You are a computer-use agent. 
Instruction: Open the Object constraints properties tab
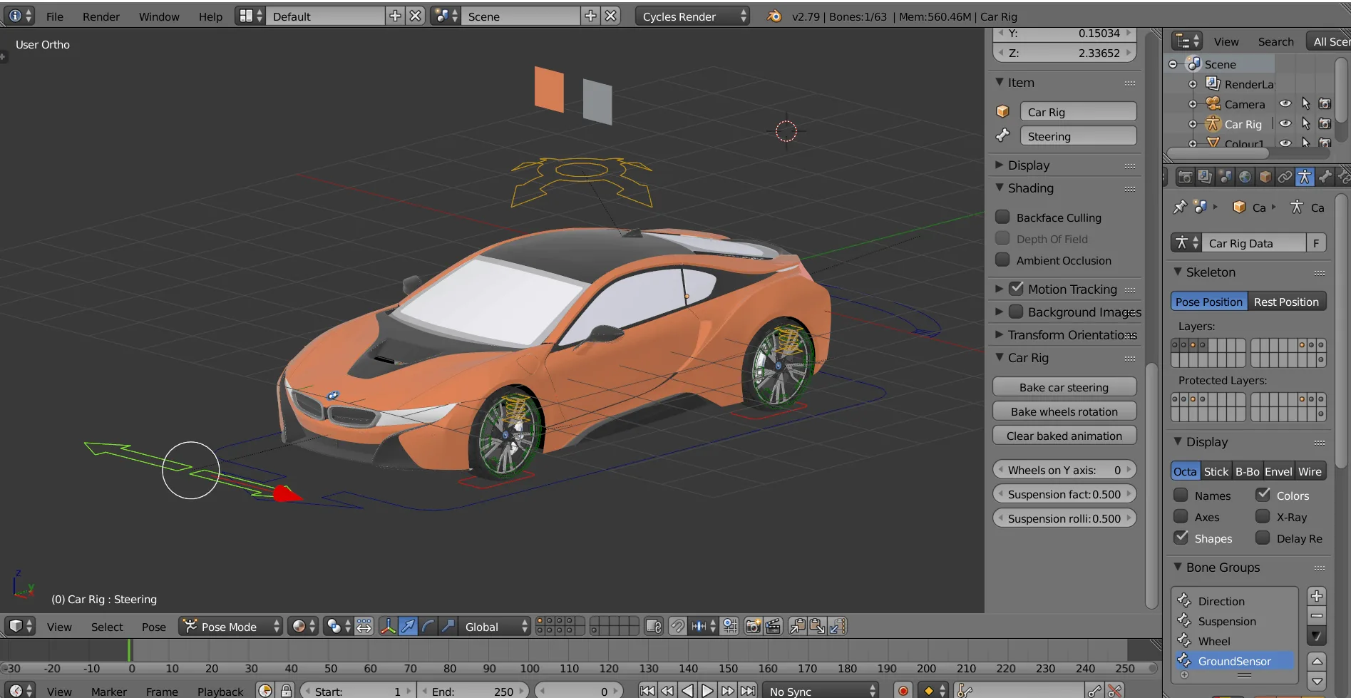pos(1284,177)
